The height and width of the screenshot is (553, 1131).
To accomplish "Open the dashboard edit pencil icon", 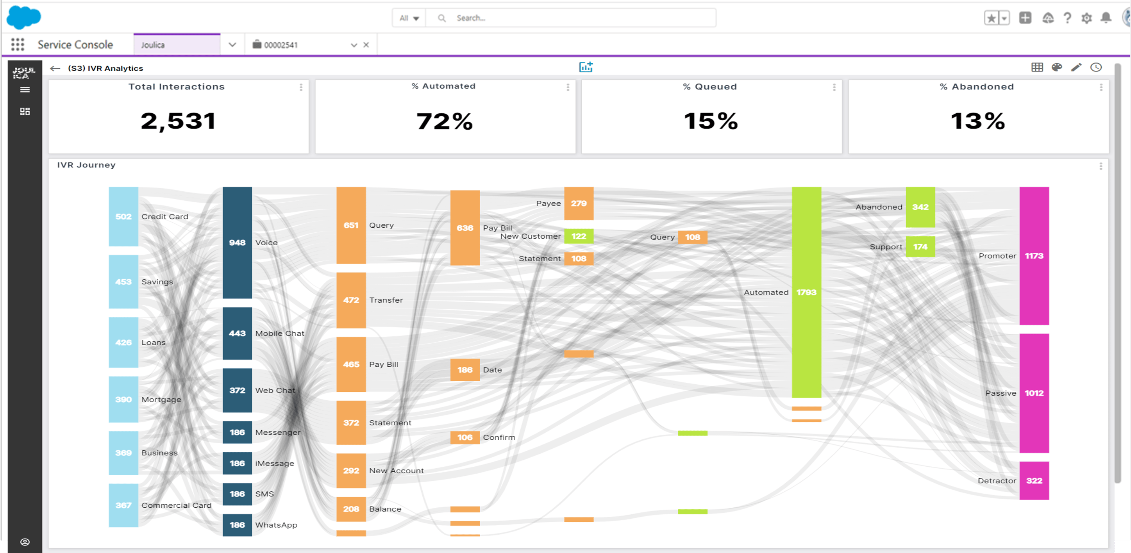I will (x=1076, y=67).
